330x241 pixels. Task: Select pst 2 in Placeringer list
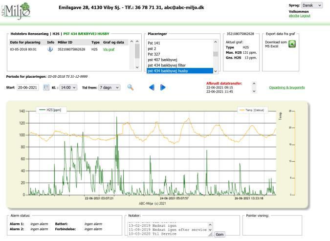[x=180, y=48]
